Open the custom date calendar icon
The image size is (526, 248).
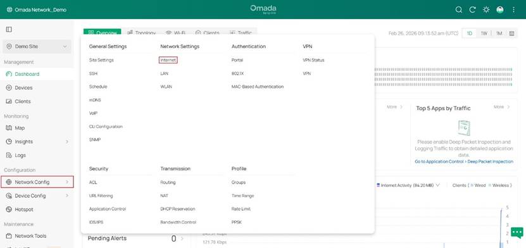[511, 34]
